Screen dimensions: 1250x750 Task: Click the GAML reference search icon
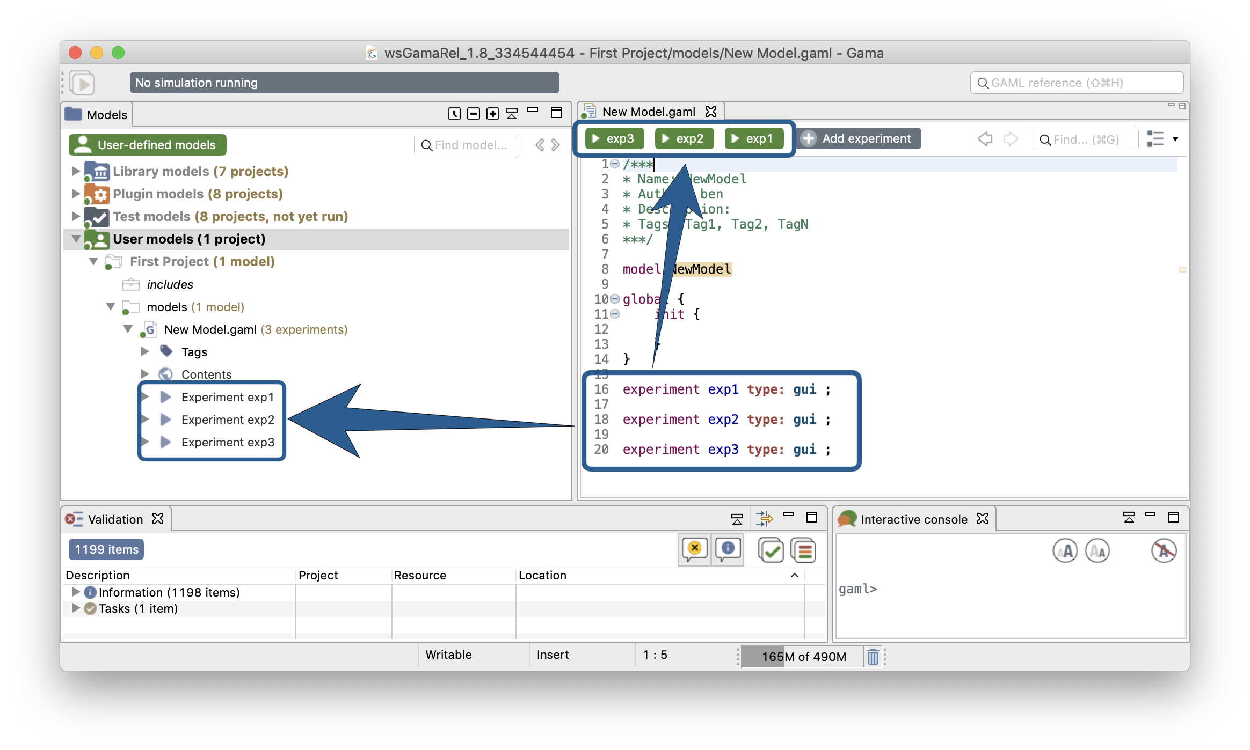pyautogui.click(x=982, y=83)
